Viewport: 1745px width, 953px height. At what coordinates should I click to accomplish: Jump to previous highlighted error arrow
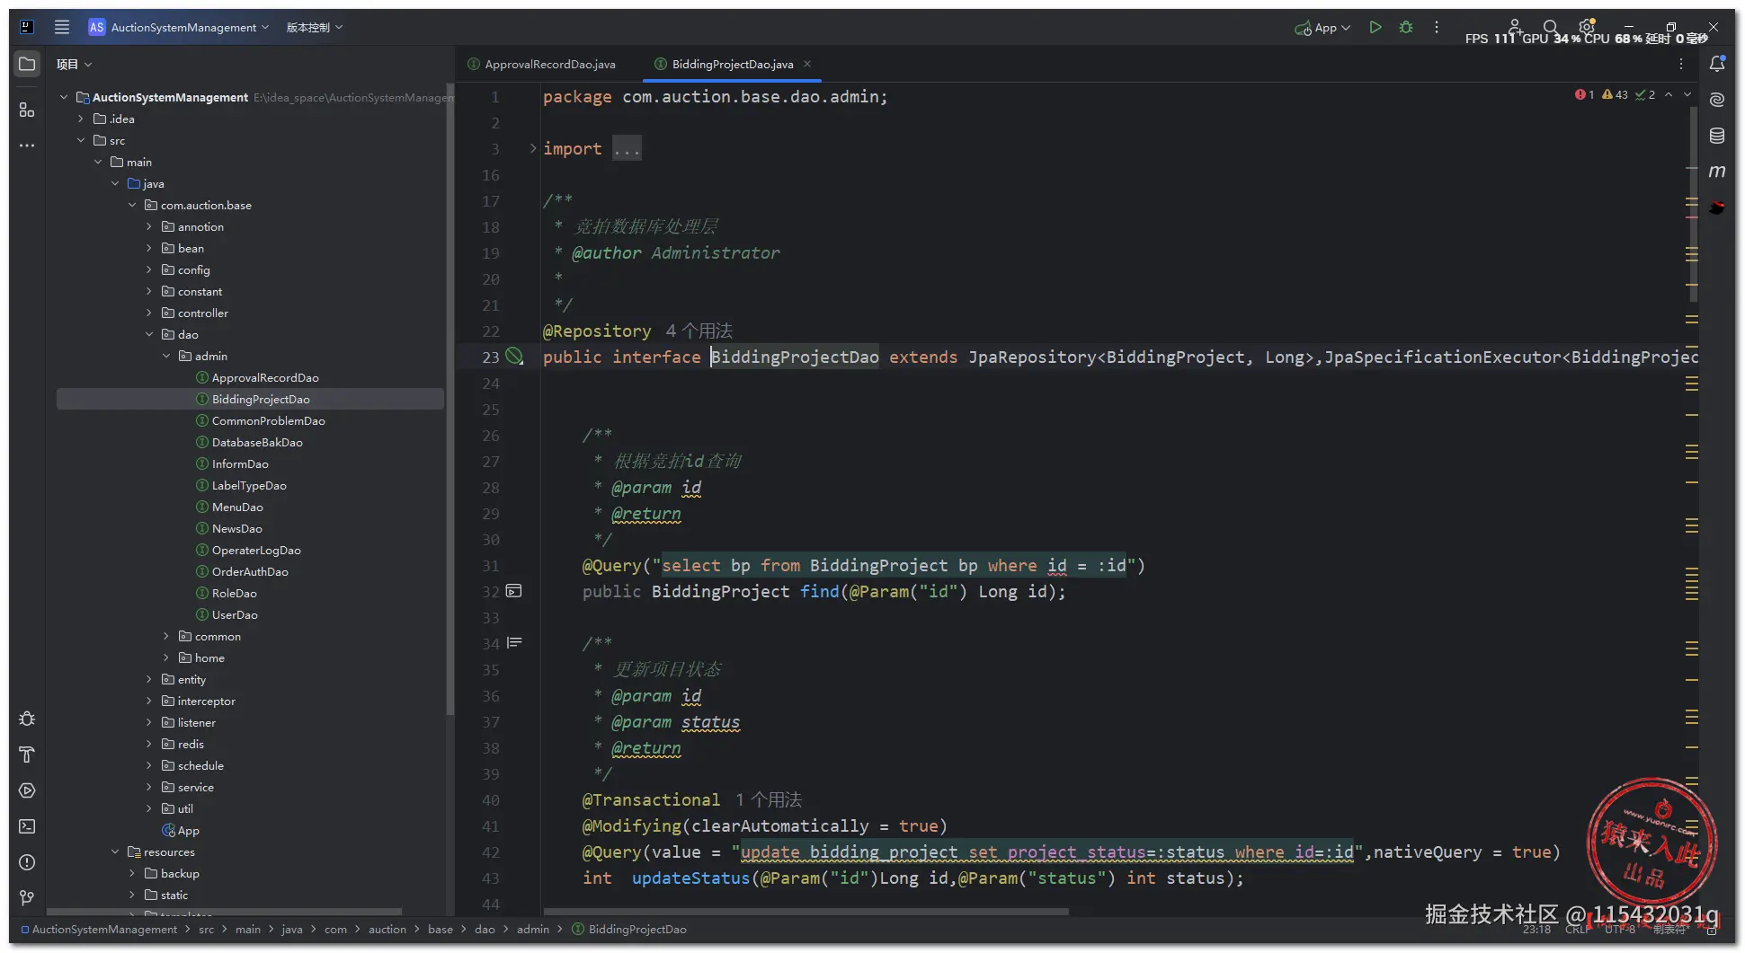[1669, 94]
